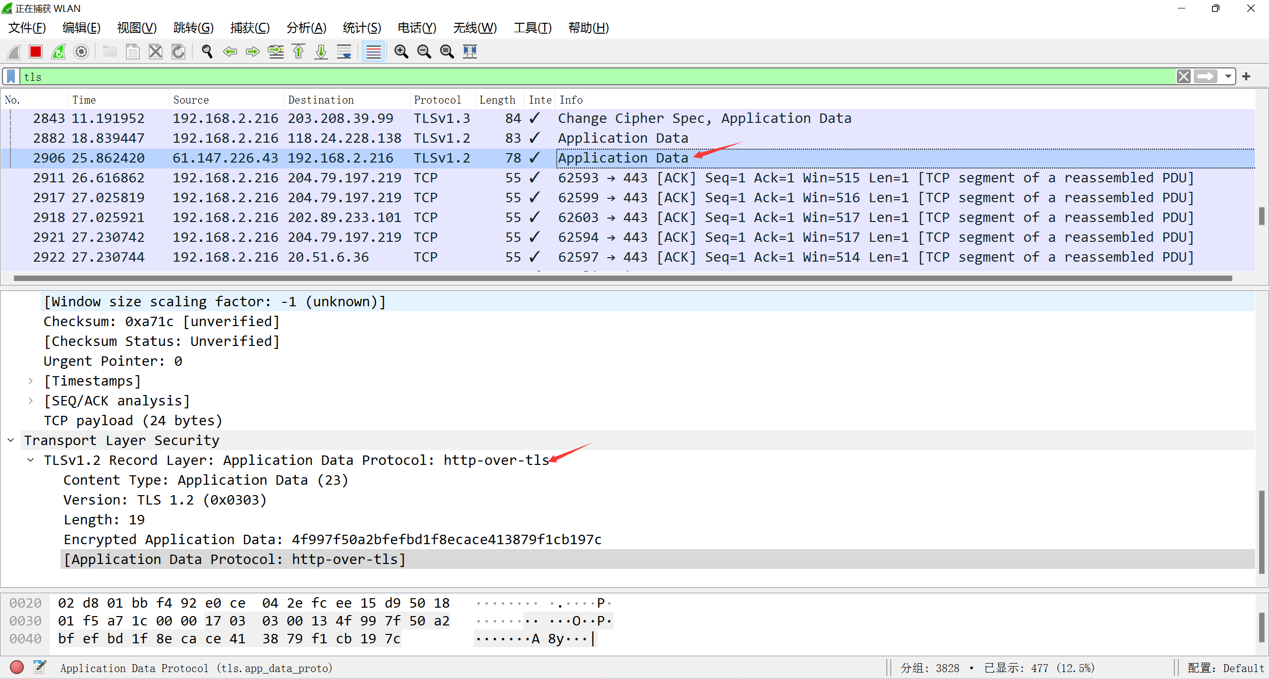Reload this capture file
1269x679 pixels.
tap(178, 52)
